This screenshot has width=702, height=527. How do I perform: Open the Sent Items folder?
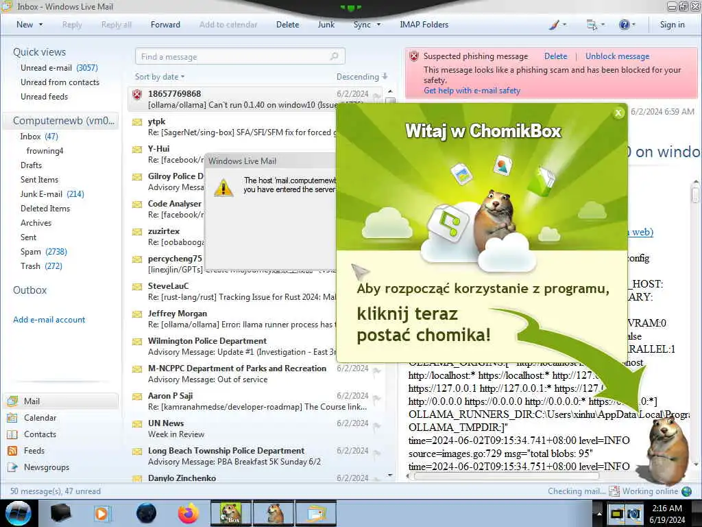pos(39,179)
